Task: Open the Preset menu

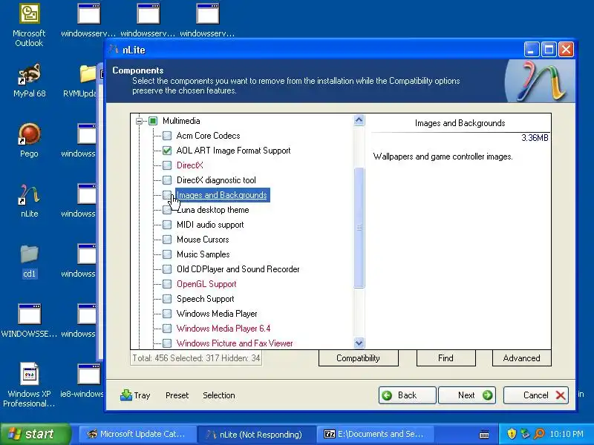Action: click(177, 395)
